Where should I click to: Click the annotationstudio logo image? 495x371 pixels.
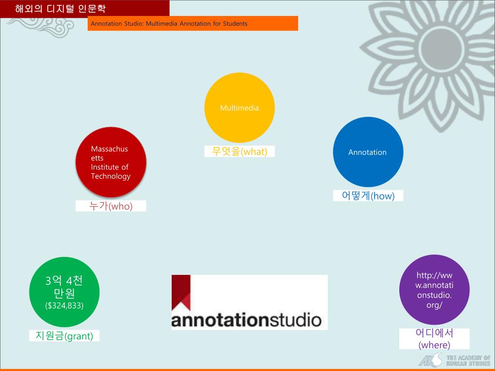point(249,302)
